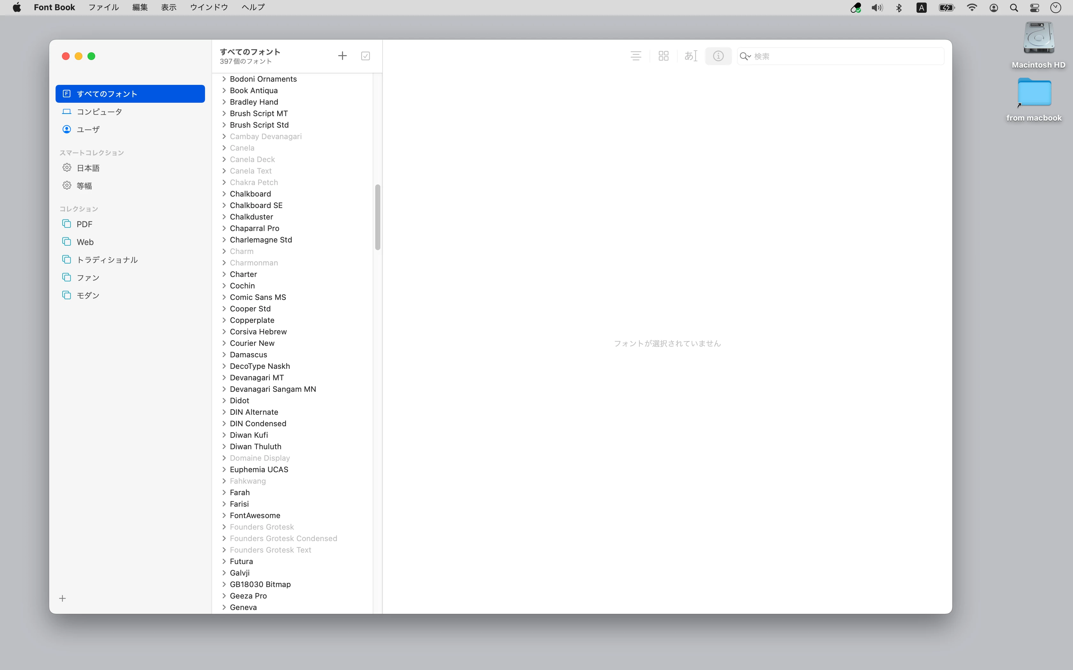Open the ユーザ sidebar collection
Screen dimensions: 1073x670
(x=88, y=130)
